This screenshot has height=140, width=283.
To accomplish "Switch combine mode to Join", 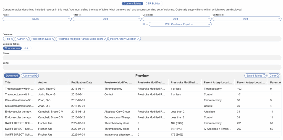I will pyautogui.click(x=27, y=48).
